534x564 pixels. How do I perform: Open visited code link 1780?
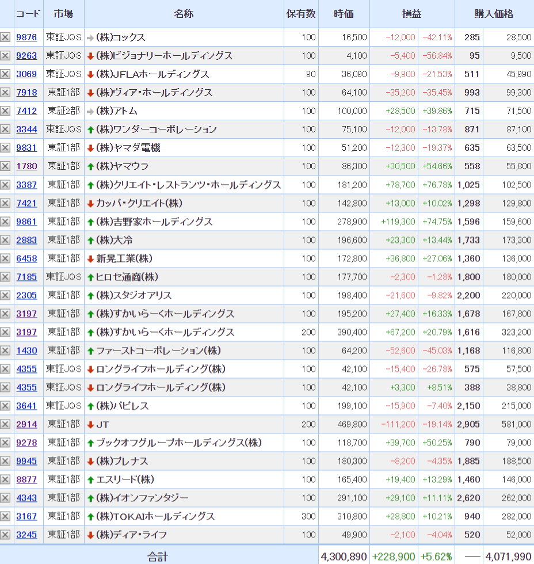tap(26, 166)
